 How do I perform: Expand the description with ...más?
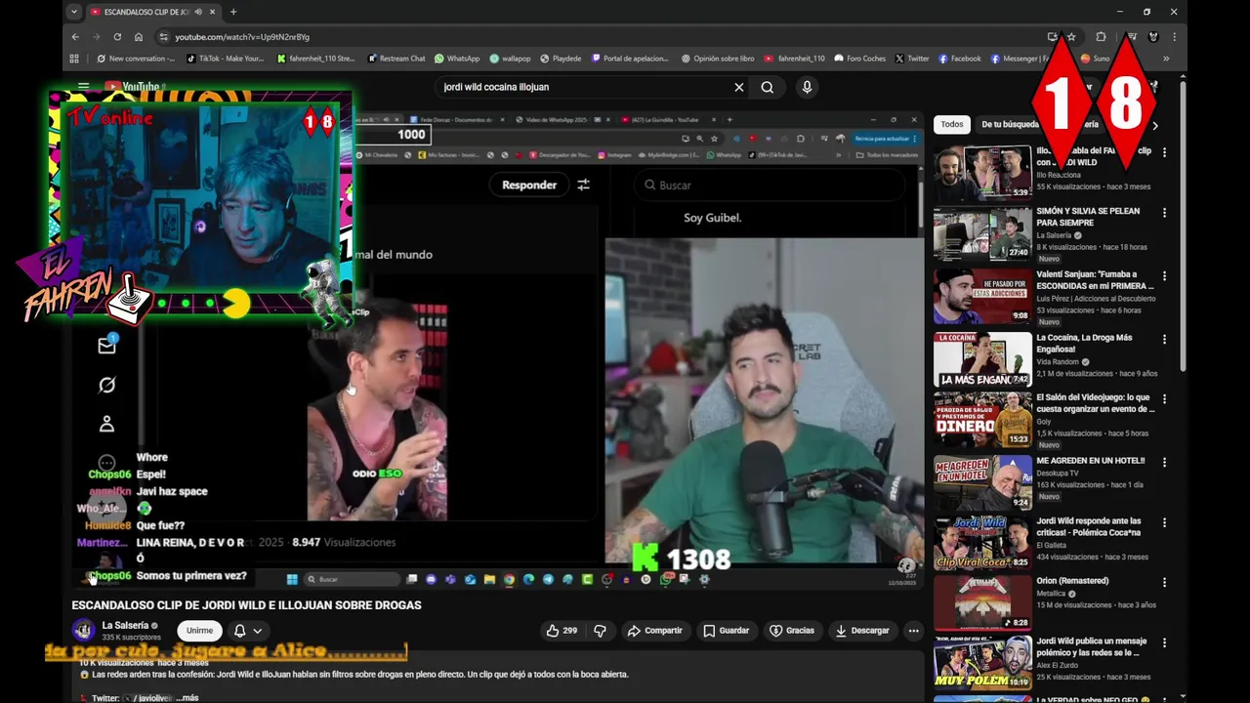(x=187, y=698)
